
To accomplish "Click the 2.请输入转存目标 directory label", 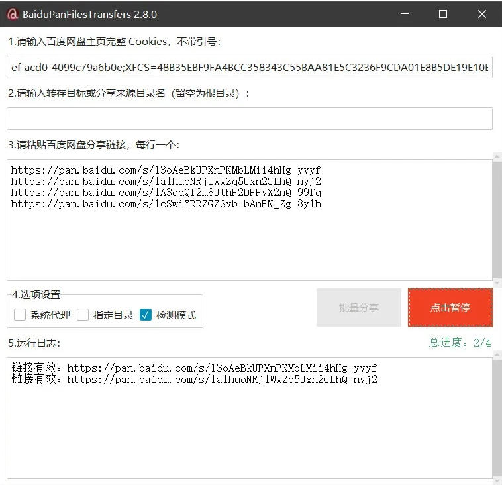I will point(128,93).
